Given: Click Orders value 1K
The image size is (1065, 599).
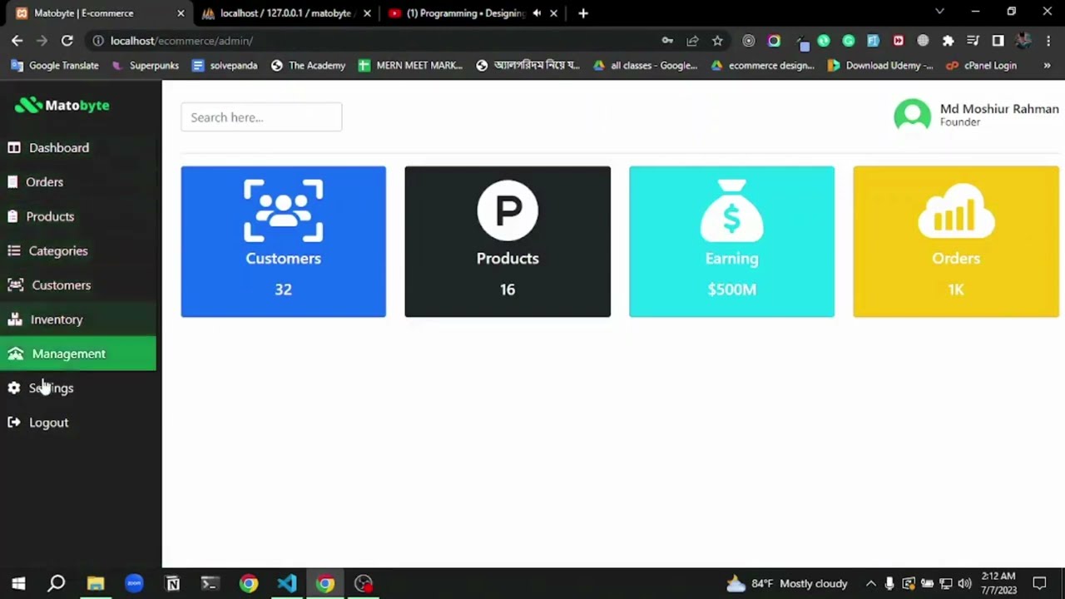Looking at the screenshot, I should pyautogui.click(x=956, y=290).
